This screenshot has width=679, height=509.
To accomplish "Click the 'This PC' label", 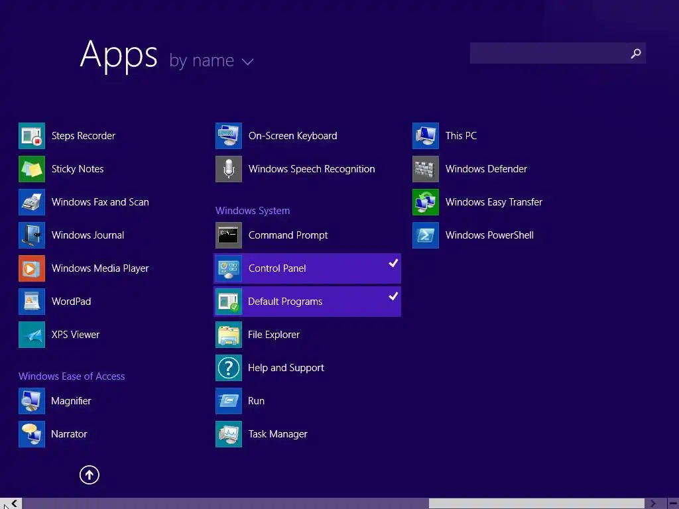I will [461, 136].
